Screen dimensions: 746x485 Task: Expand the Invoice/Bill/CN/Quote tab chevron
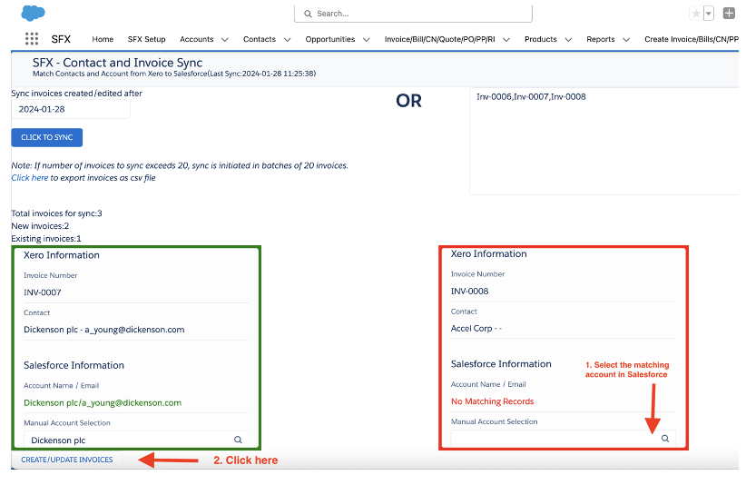506,39
